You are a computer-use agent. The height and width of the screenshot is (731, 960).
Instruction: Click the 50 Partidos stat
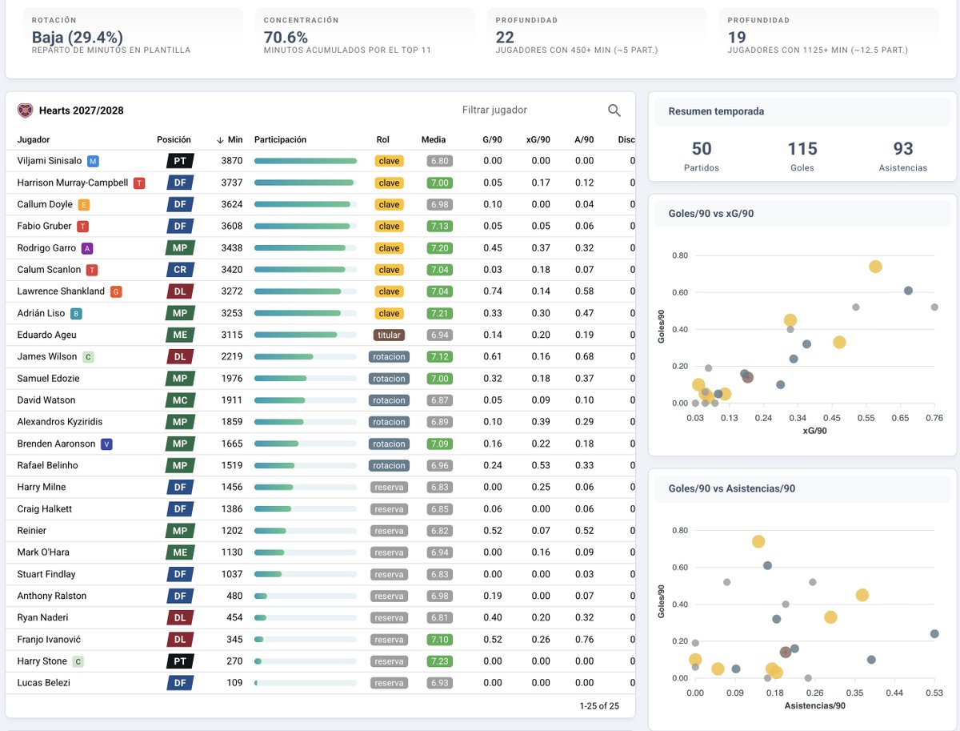click(x=702, y=155)
